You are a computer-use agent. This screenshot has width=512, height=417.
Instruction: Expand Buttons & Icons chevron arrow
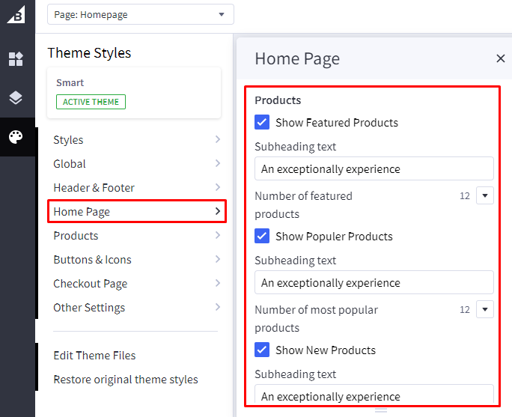217,260
